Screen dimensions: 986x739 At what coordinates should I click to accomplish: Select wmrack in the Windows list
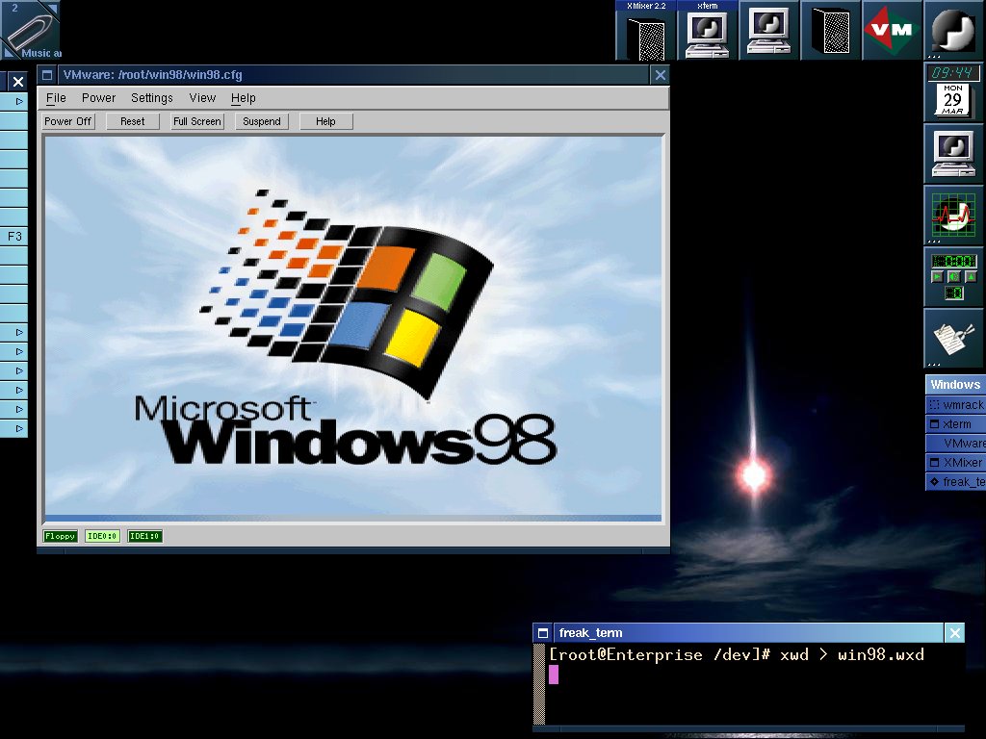click(956, 405)
